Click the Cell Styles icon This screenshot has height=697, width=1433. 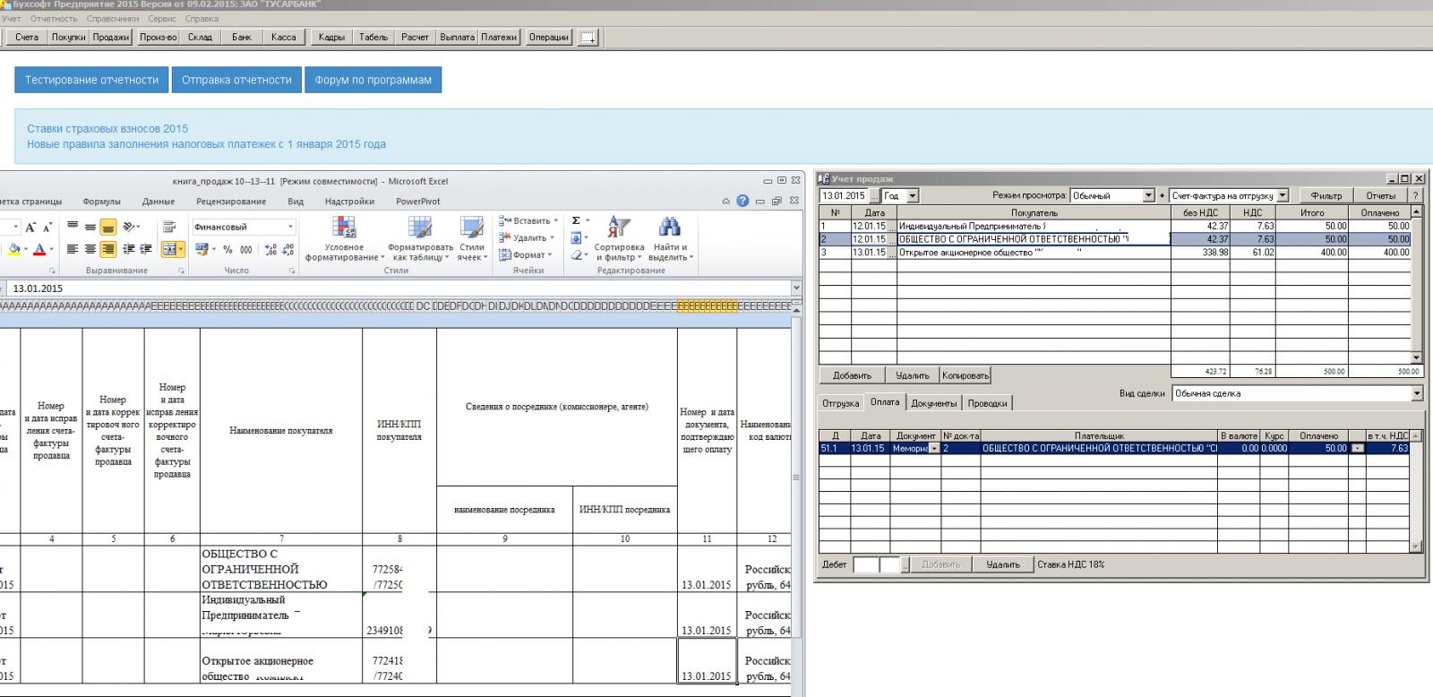point(471,228)
